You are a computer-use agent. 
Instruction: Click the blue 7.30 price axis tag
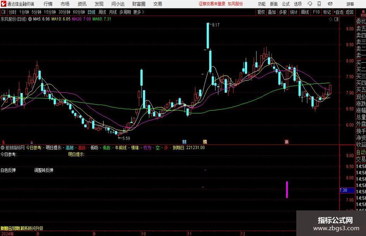point(347,190)
